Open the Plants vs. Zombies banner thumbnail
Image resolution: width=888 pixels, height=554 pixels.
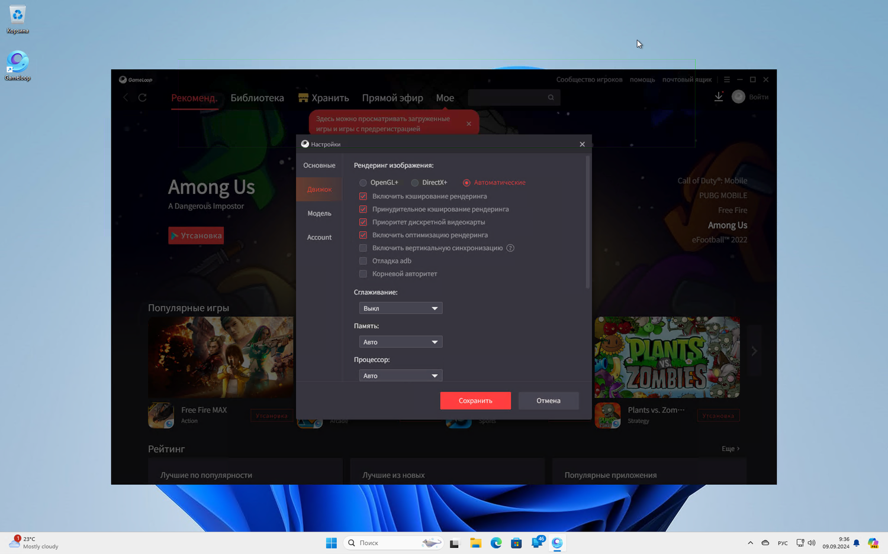click(x=667, y=357)
